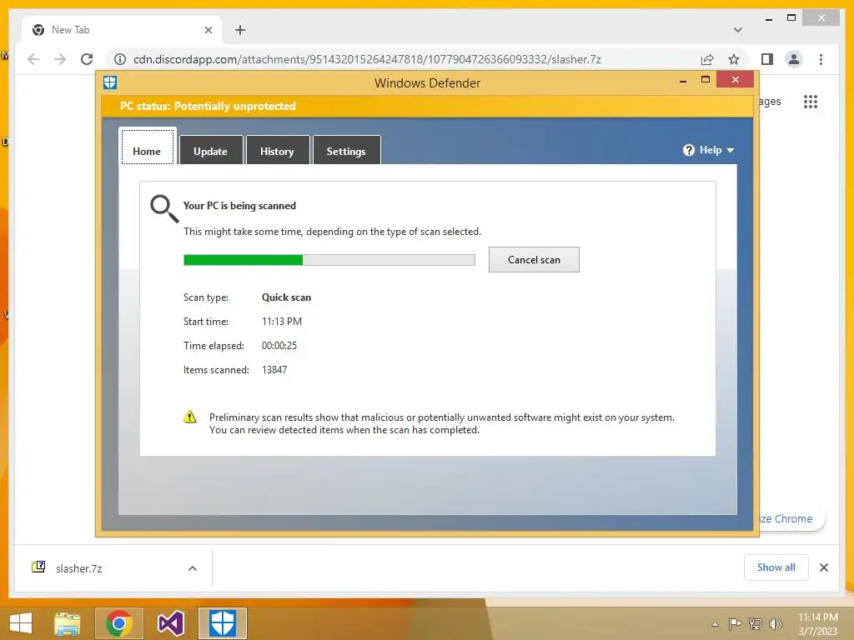
Task: Click the Help question mark icon
Action: (x=688, y=150)
